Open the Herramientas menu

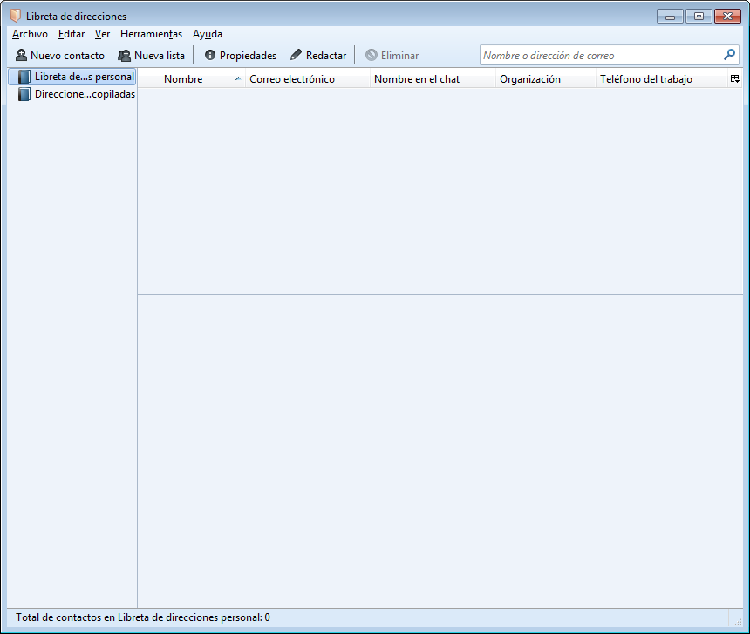pyautogui.click(x=151, y=34)
